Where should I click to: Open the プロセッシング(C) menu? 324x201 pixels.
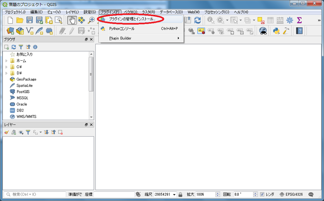[x=217, y=12]
